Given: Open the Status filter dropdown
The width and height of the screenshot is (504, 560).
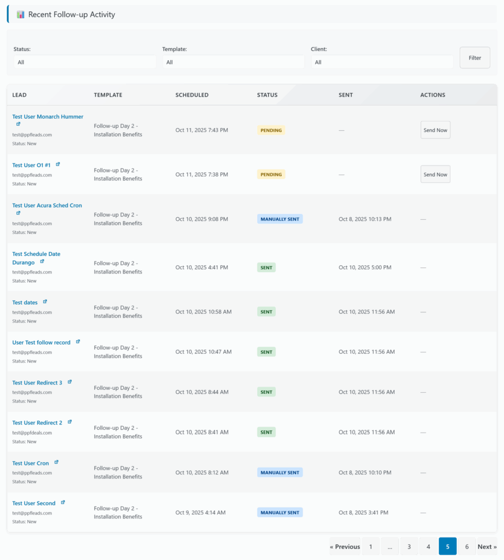Looking at the screenshot, I should pos(84,62).
